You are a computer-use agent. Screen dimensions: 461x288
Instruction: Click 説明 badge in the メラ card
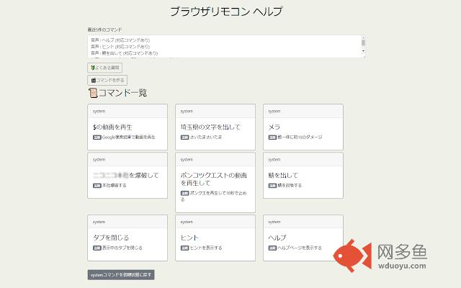272,138
